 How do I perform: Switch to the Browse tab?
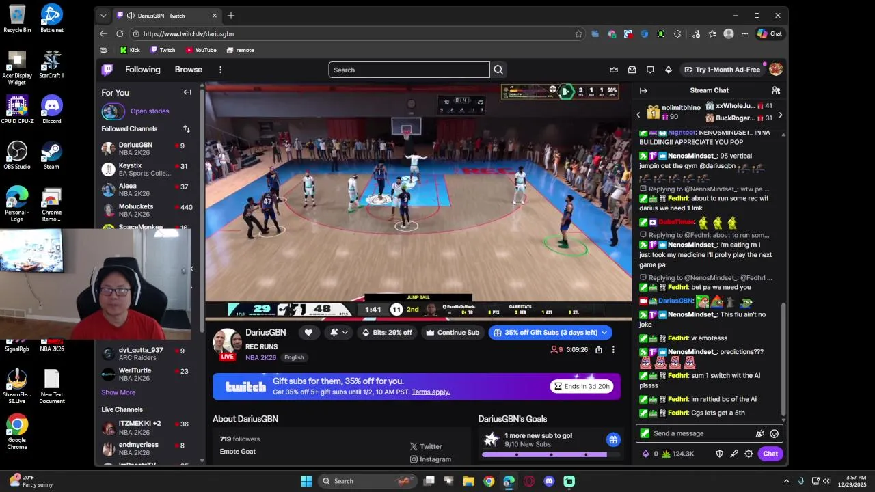pyautogui.click(x=188, y=70)
